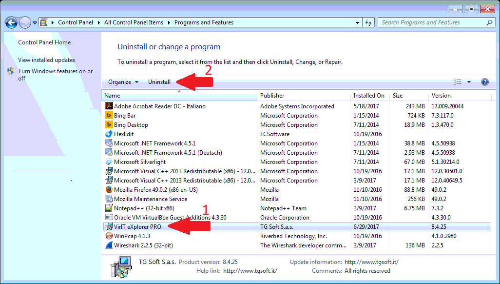This screenshot has height=284, width=500.
Task: Click the Notepad++ program icon
Action: (x=109, y=208)
